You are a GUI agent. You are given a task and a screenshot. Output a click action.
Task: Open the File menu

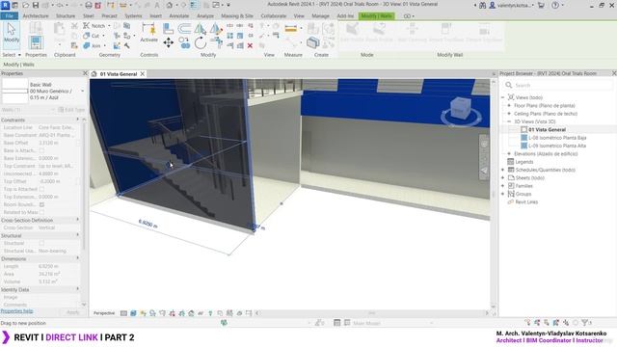[x=9, y=15]
